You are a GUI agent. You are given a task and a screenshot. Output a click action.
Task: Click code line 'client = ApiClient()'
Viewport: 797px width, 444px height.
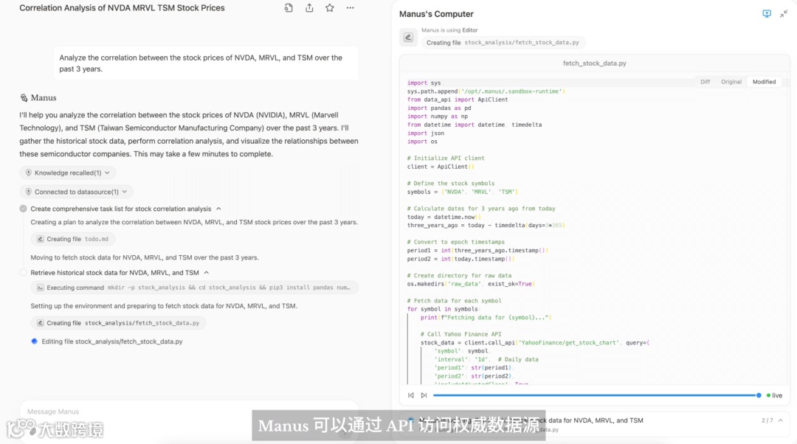click(440, 167)
